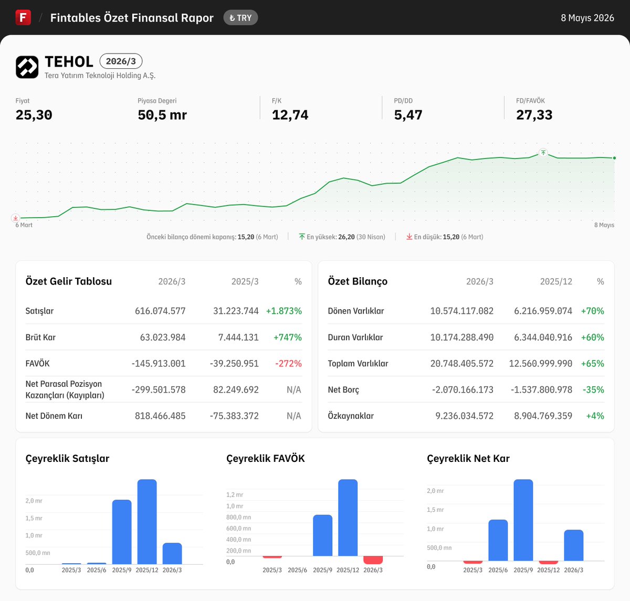Click the Satışlar value 616.074.577
630x601 pixels.
click(160, 311)
